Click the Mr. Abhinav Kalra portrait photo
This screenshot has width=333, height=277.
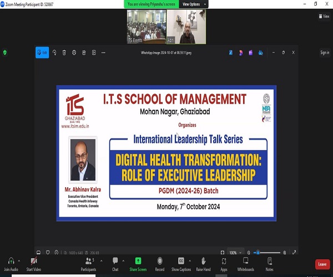click(83, 160)
